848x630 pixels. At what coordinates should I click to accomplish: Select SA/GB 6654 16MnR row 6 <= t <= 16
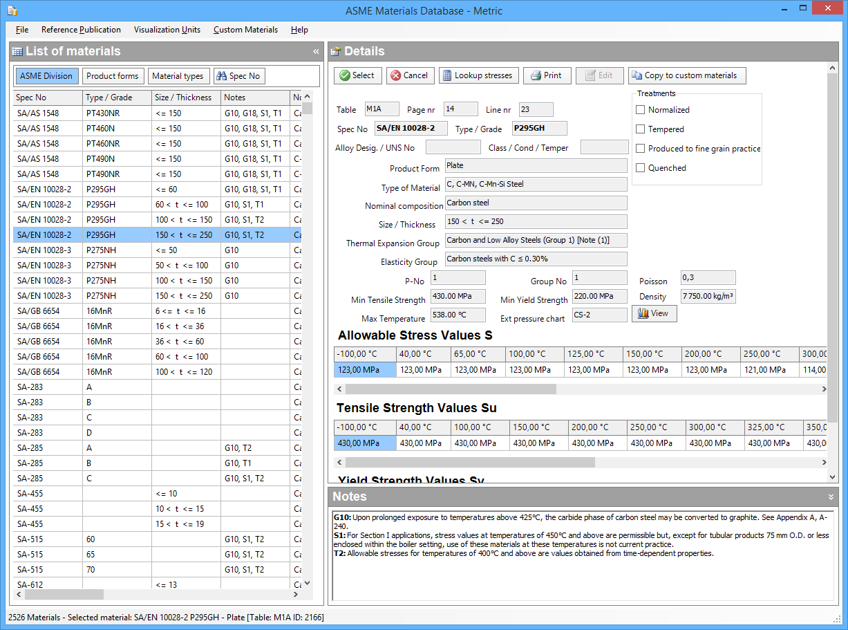pos(158,311)
